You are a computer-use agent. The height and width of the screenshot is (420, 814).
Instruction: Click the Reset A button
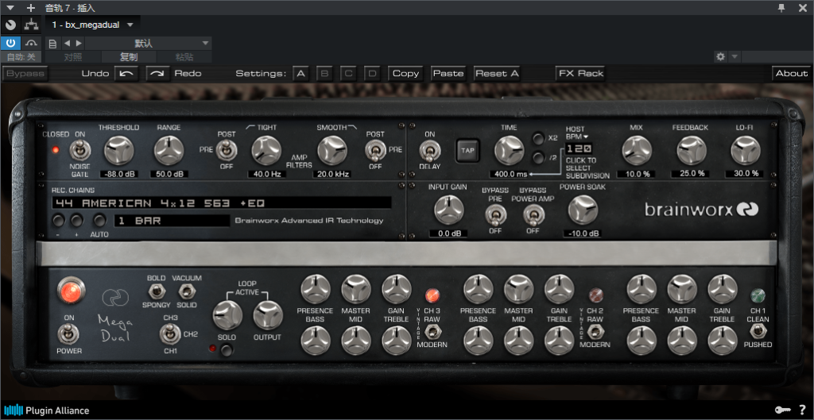coord(497,73)
